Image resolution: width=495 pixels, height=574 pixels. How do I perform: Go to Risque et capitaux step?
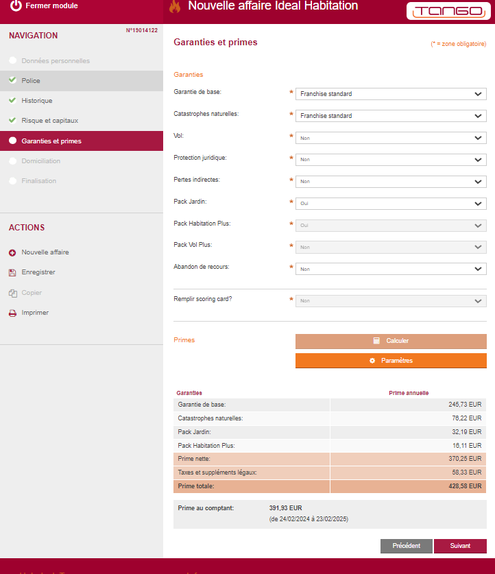[81, 121]
